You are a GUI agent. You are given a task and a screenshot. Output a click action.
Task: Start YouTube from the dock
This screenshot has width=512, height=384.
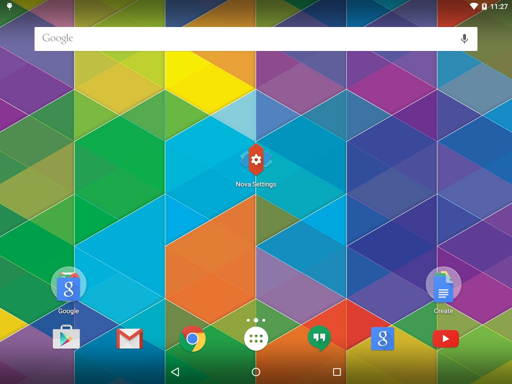(x=445, y=338)
